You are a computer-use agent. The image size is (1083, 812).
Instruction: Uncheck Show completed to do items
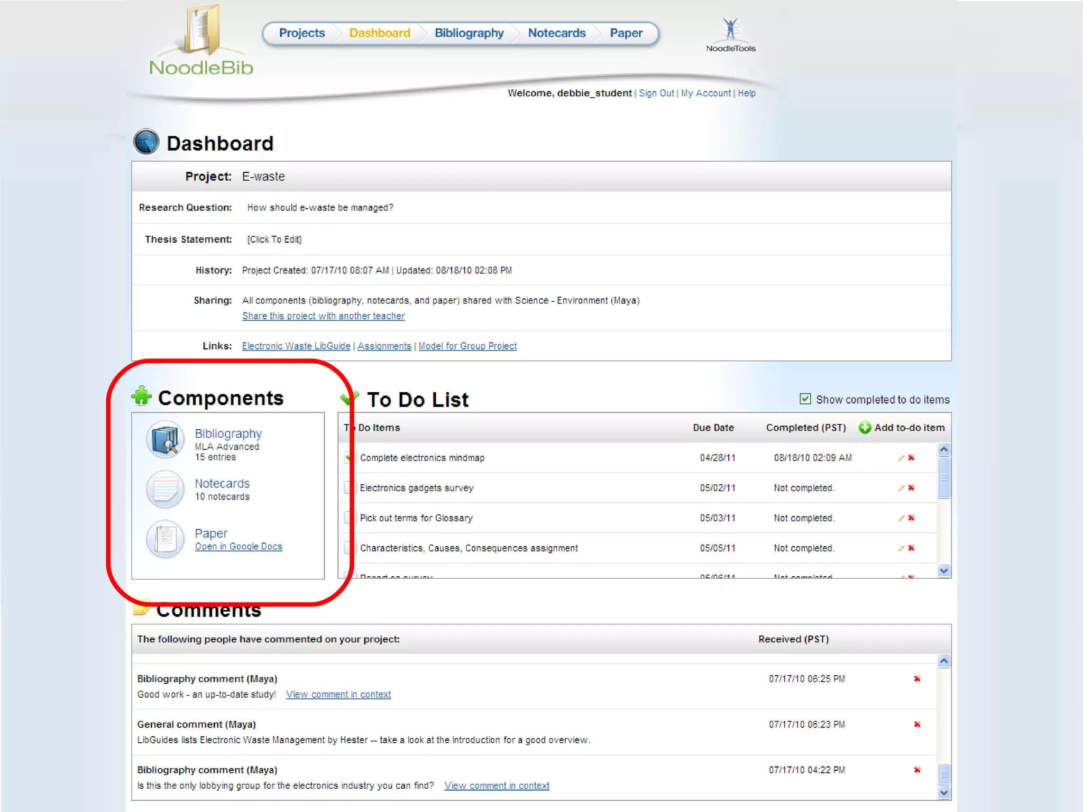(805, 399)
